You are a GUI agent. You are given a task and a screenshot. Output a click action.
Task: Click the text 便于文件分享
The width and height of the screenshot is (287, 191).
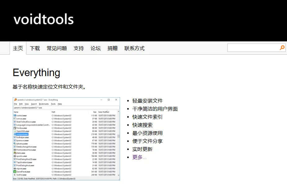coord(147,141)
